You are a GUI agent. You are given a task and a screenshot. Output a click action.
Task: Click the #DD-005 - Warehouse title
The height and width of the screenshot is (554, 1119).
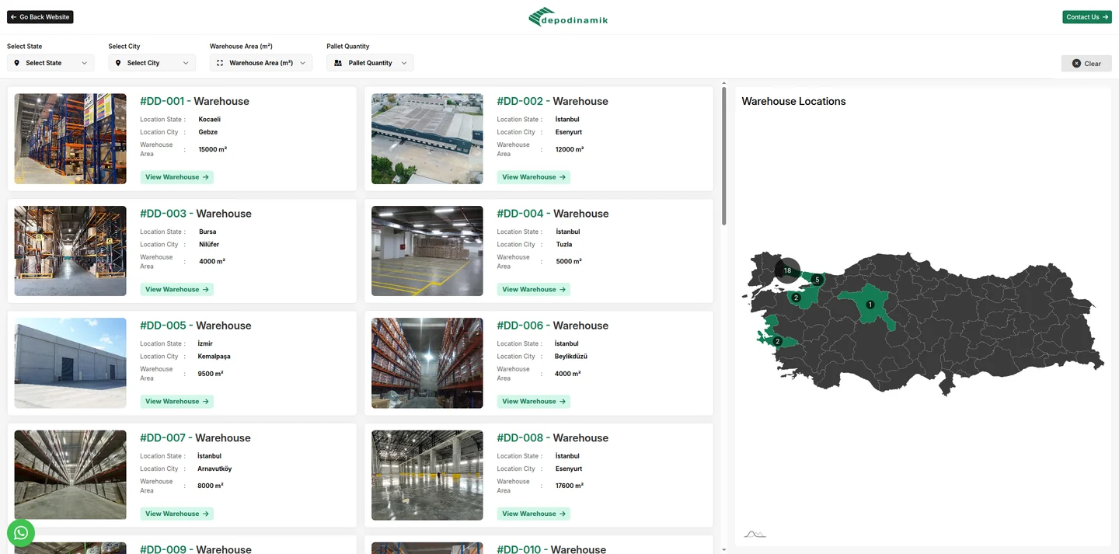click(x=196, y=326)
